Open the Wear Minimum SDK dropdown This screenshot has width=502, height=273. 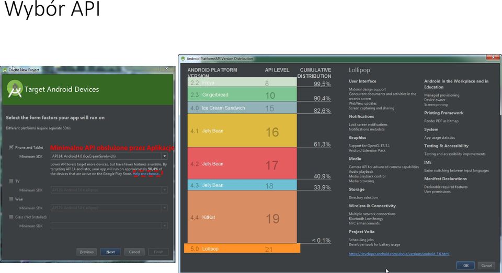(109, 208)
